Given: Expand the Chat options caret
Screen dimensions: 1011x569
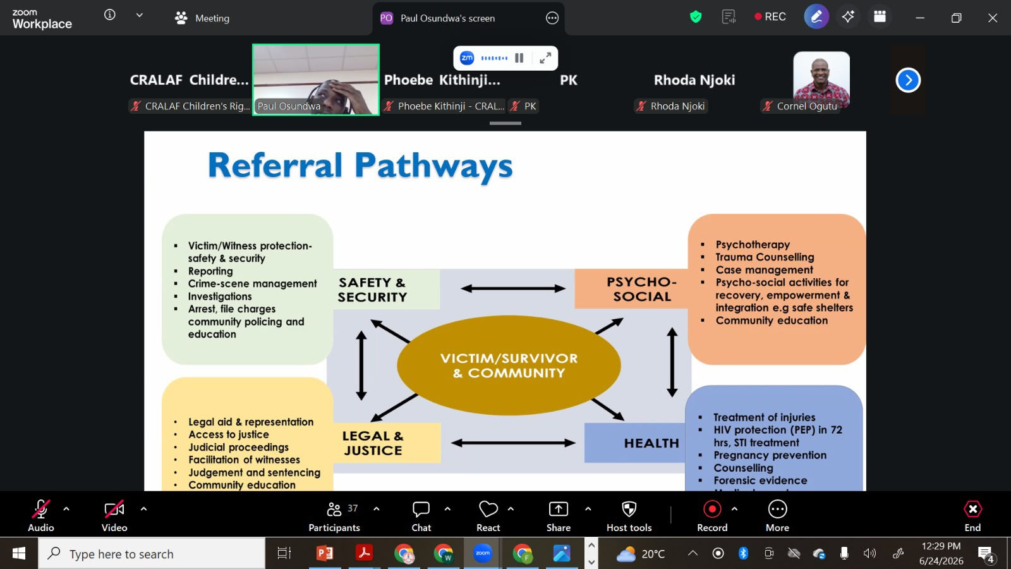Looking at the screenshot, I should click(x=447, y=509).
